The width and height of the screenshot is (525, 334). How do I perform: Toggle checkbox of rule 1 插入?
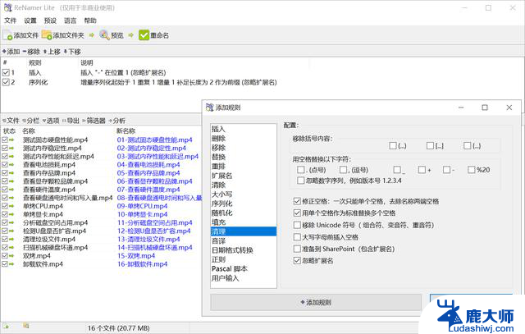[6, 72]
